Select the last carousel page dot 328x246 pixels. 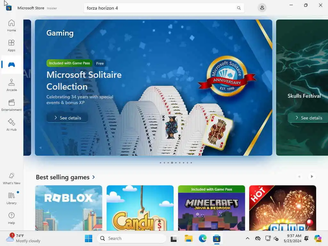[191, 162]
